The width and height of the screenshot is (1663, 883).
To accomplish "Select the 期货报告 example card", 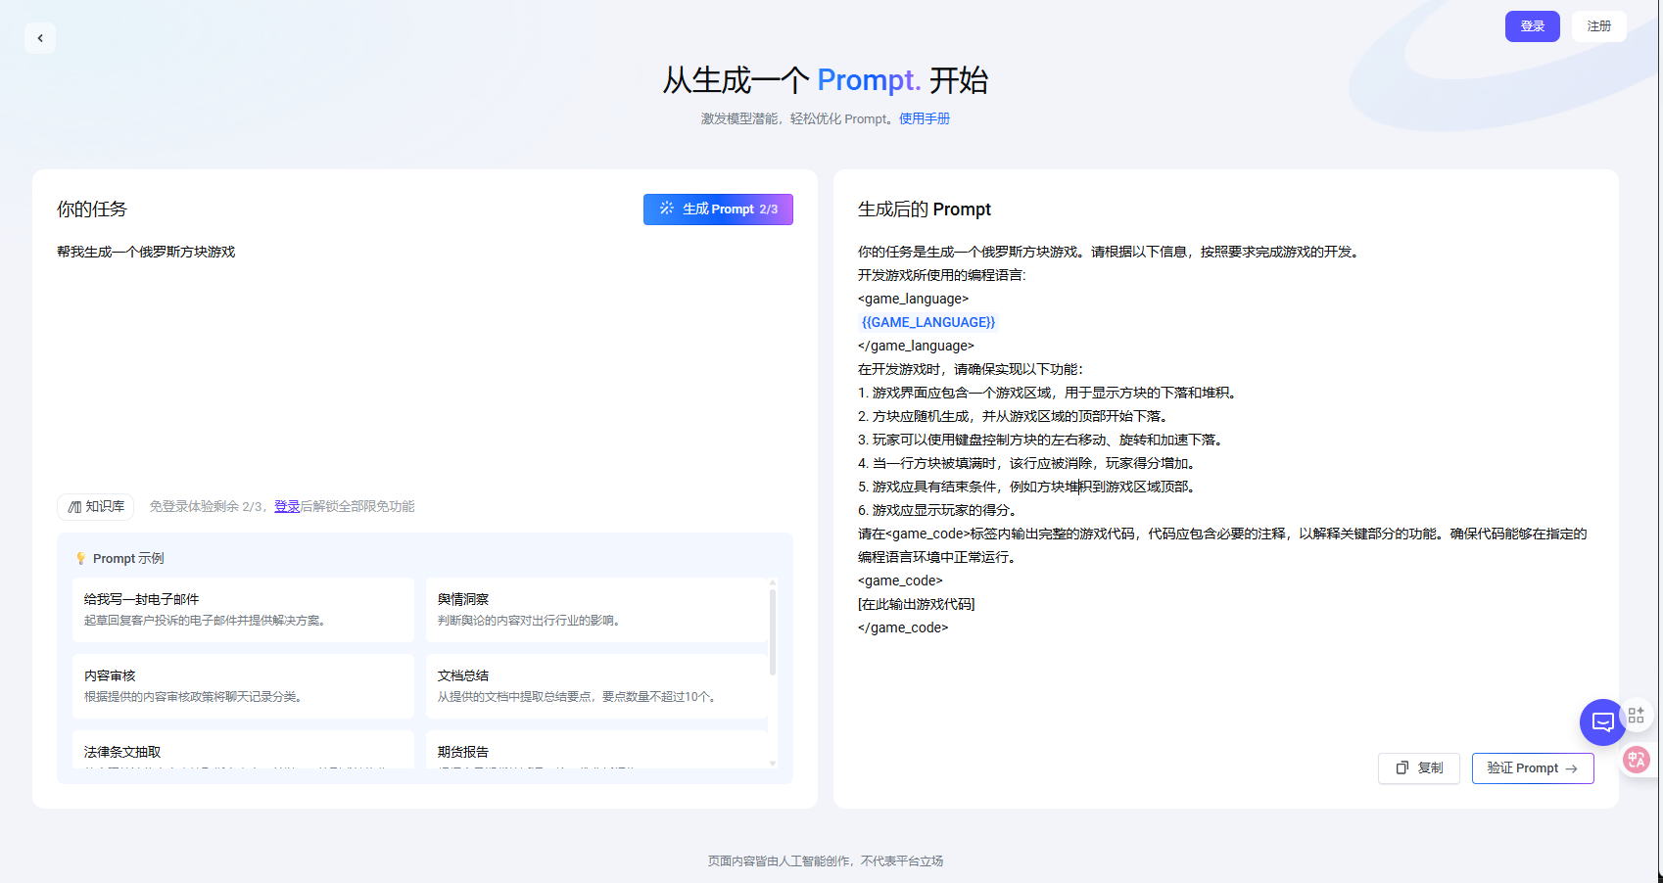I will (596, 750).
